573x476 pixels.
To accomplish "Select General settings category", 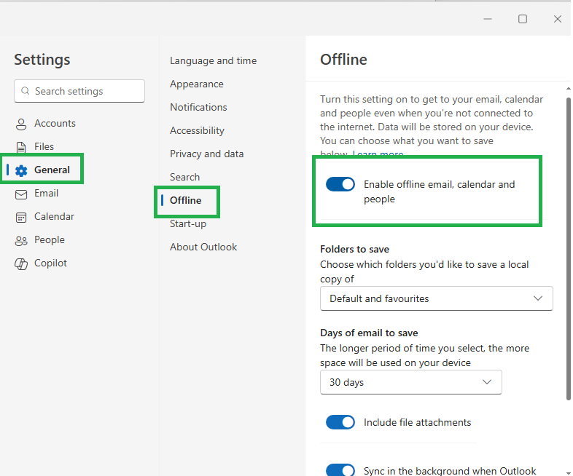I will click(52, 170).
